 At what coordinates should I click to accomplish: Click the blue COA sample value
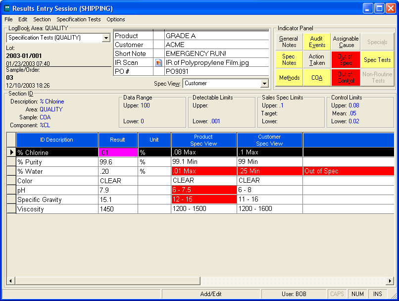click(x=45, y=117)
